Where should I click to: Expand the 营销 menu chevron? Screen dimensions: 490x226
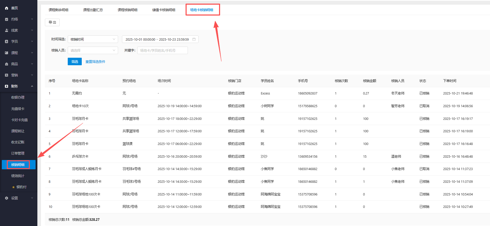point(32,75)
